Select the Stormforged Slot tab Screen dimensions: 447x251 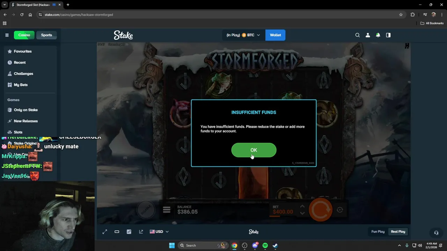point(36,5)
